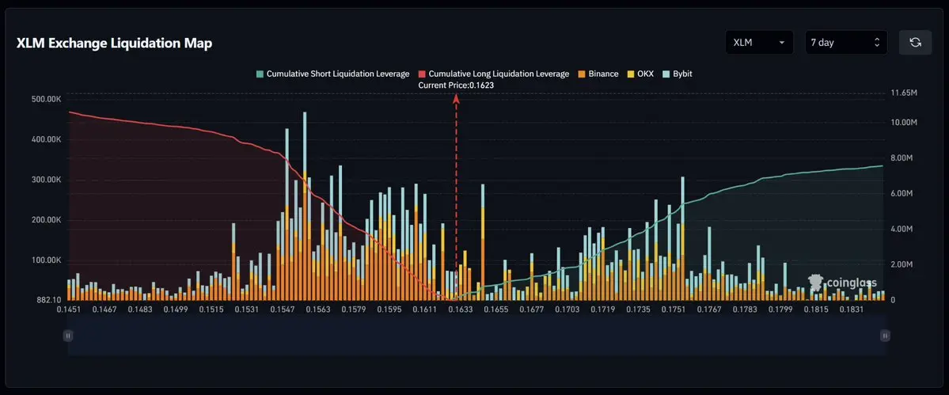The height and width of the screenshot is (395, 949).
Task: Click the 0.1703 x-axis label
Action: [566, 309]
